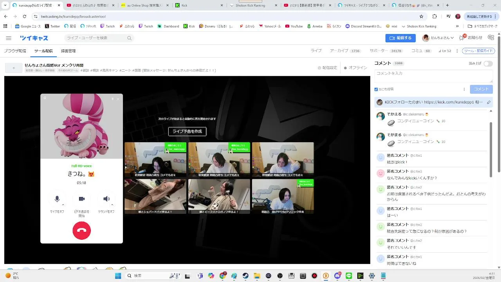The height and width of the screenshot is (282, 501).
Task: Open the ライブ tab
Action: coord(316,51)
